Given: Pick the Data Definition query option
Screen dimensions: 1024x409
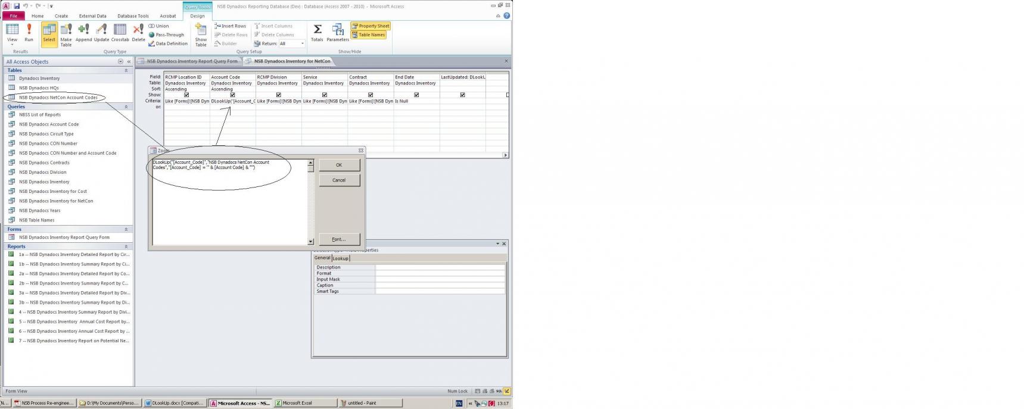Looking at the screenshot, I should pos(168,43).
